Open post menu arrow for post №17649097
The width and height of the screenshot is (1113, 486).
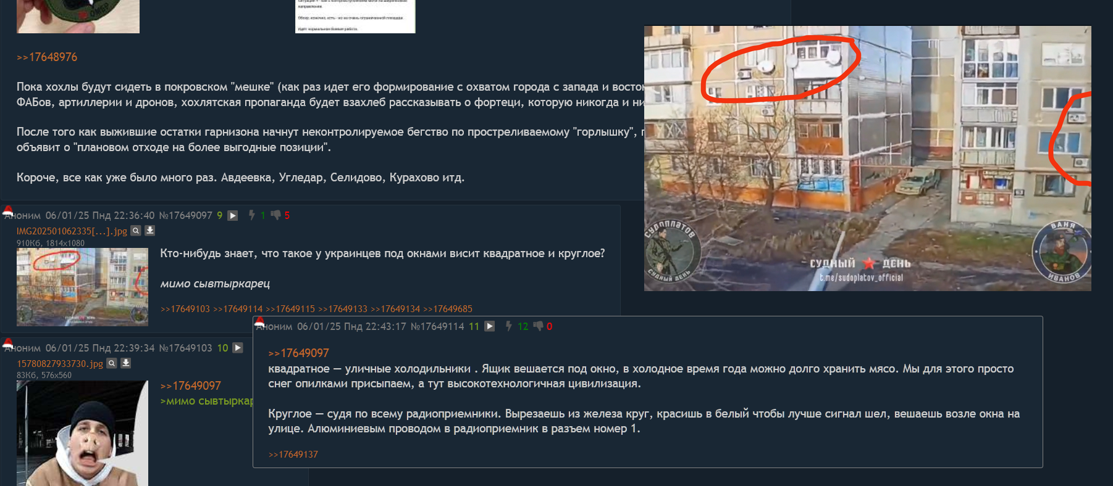point(233,215)
